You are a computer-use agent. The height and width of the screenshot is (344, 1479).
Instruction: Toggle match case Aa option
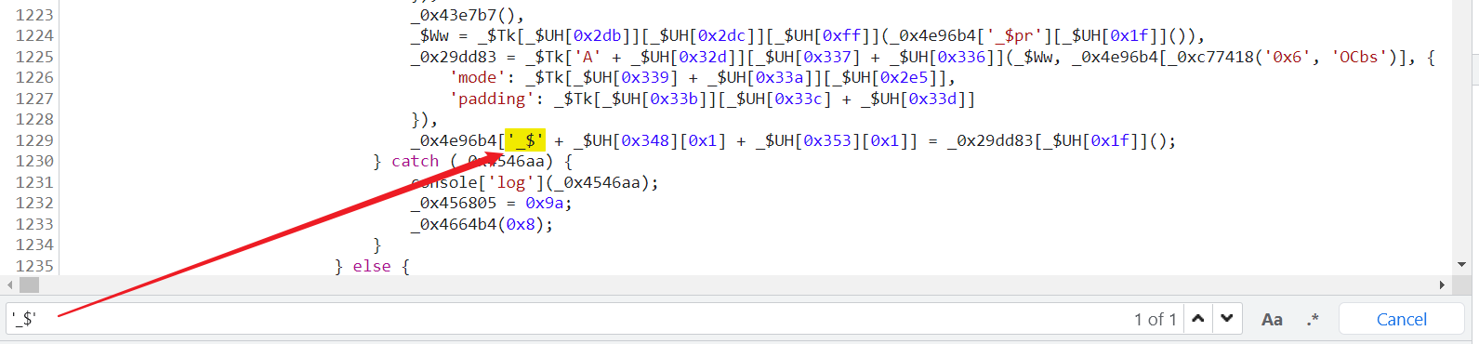click(x=1272, y=320)
